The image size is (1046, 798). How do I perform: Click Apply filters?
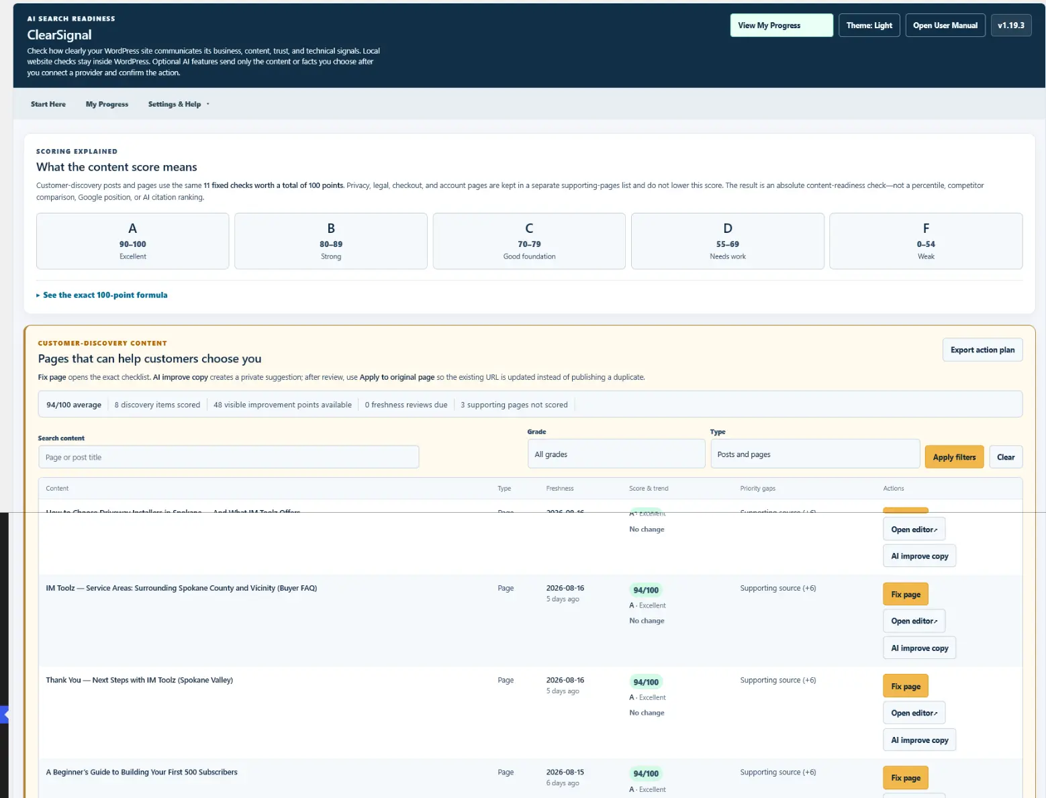pos(954,457)
